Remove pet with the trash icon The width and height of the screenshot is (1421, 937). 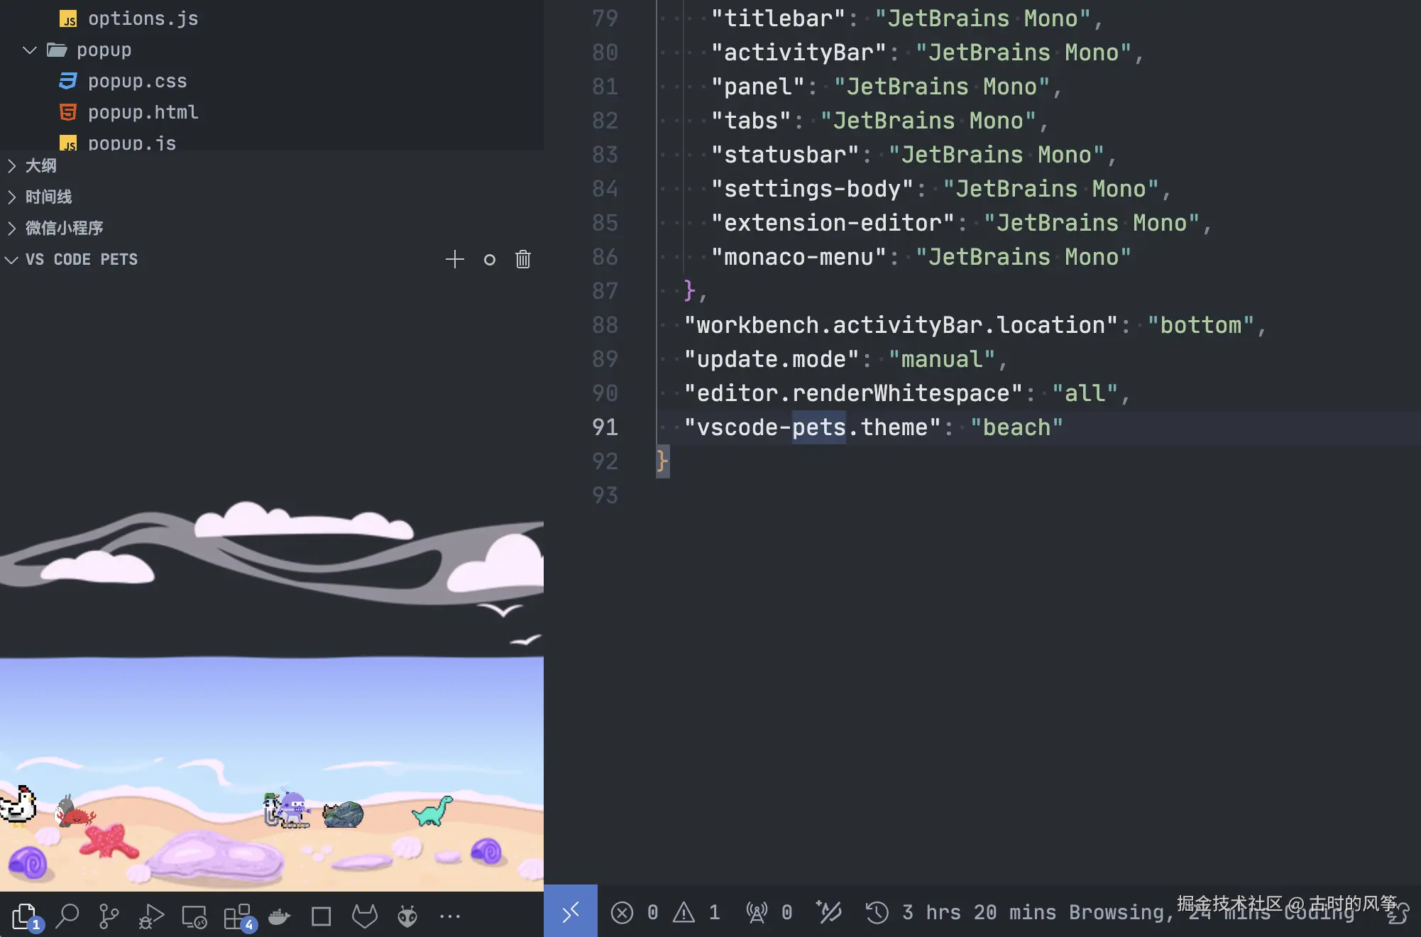pos(523,259)
